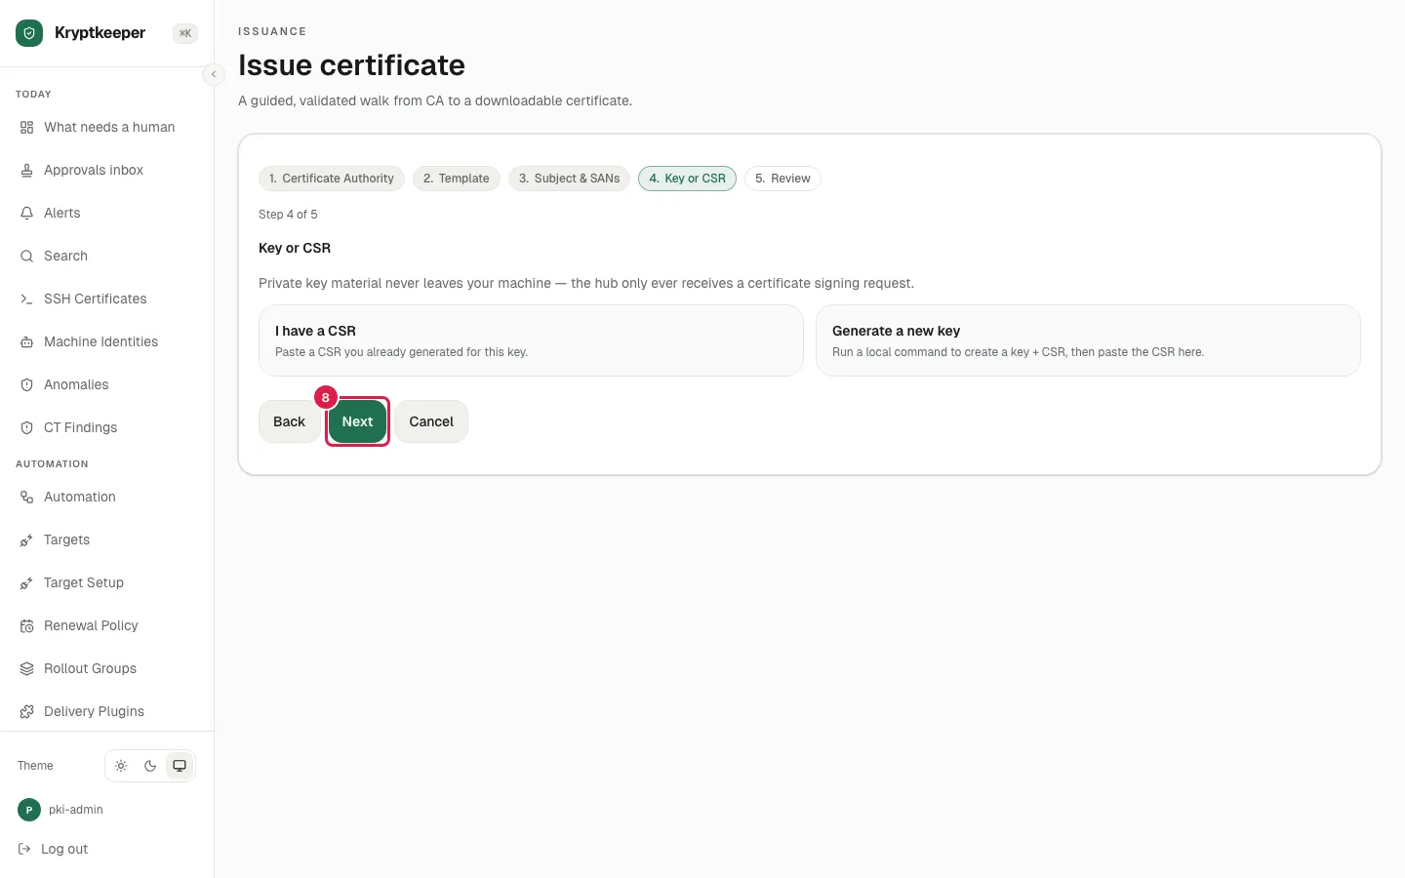Choose the Generate a new key option
Image resolution: width=1405 pixels, height=878 pixels.
pos(1088,340)
